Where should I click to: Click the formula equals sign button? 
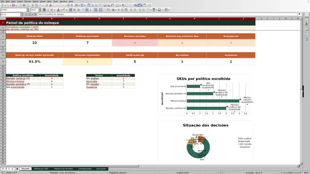35,14
